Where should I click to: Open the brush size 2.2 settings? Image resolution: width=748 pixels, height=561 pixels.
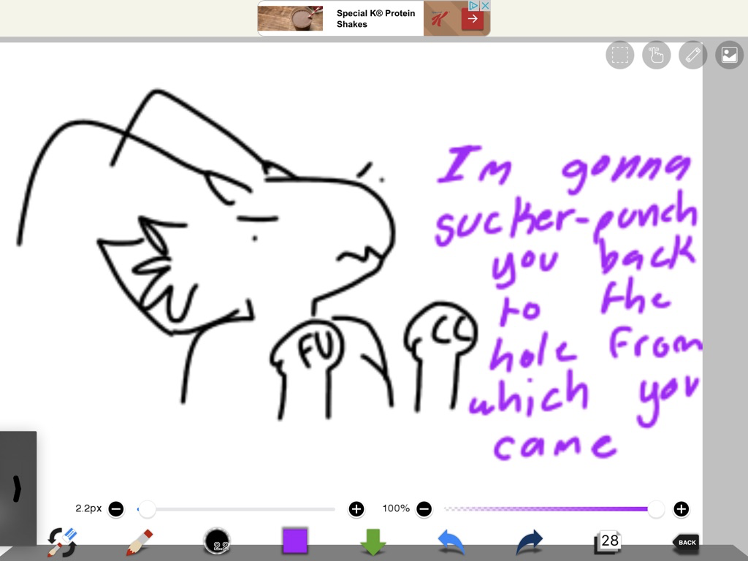point(217,543)
